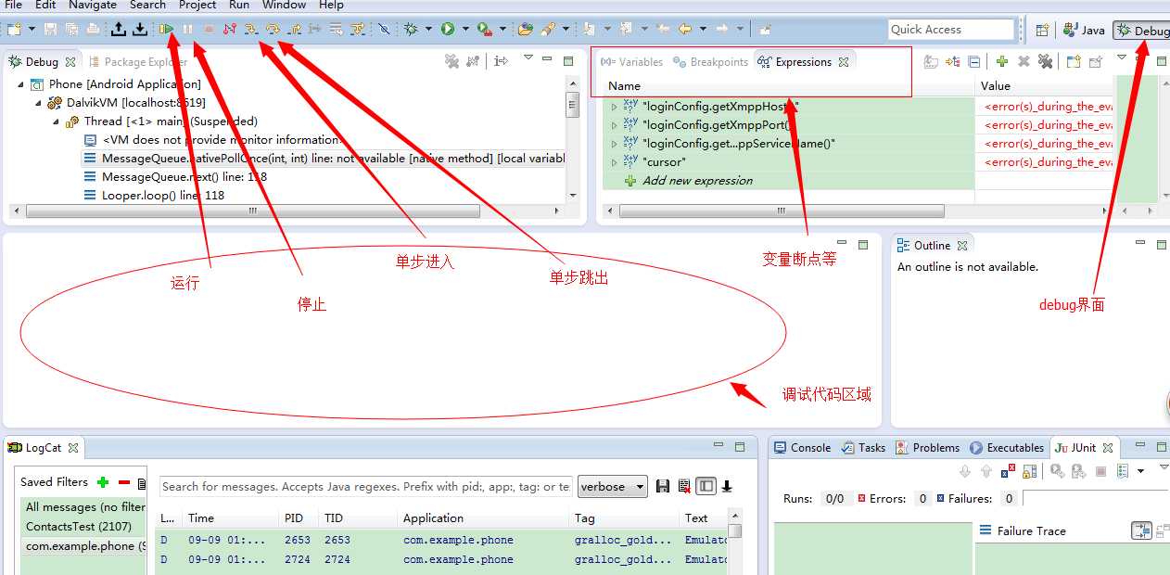Toggle Failure Trace filter stack button
Viewport: 1170px width, 575px height.
click(1141, 530)
